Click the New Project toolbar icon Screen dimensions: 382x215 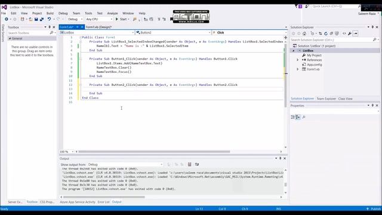click(x=23, y=19)
